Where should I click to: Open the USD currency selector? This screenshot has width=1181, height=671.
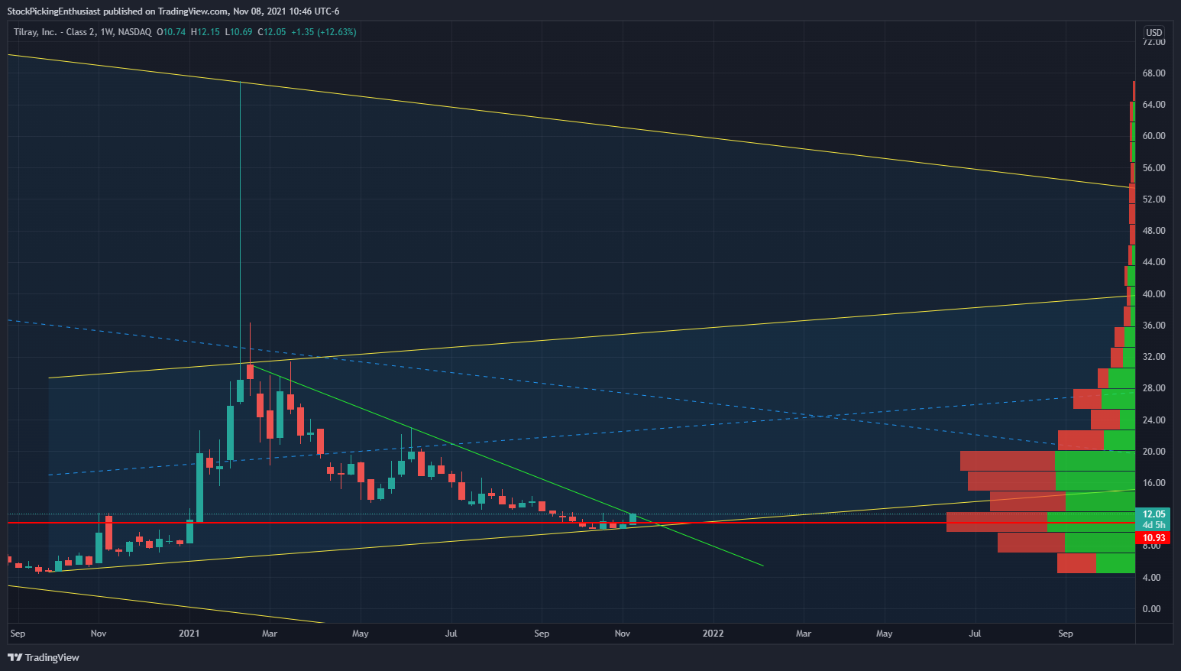click(1153, 32)
